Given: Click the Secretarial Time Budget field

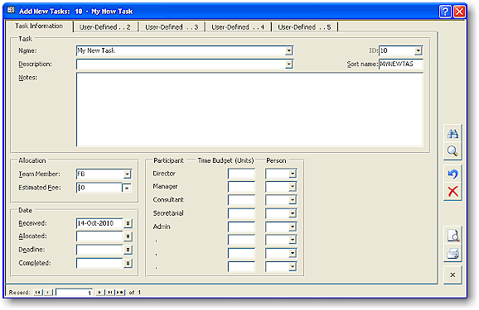Looking at the screenshot, I should tap(241, 213).
